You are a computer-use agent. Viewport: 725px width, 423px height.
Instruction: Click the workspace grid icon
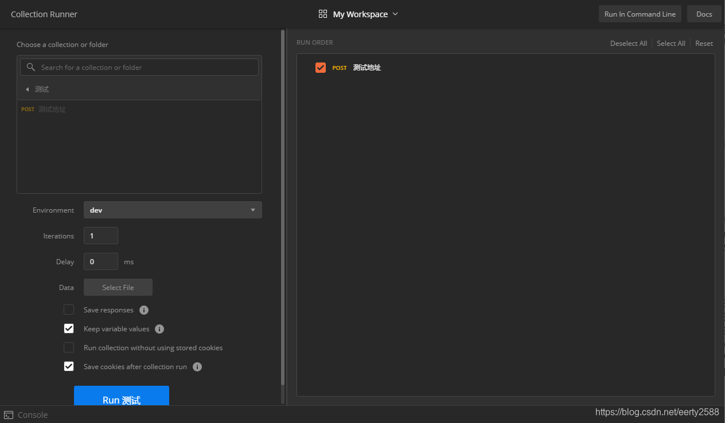click(323, 14)
